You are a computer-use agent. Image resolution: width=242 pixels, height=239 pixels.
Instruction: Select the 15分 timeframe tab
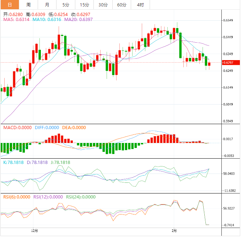click(x=85, y=5)
